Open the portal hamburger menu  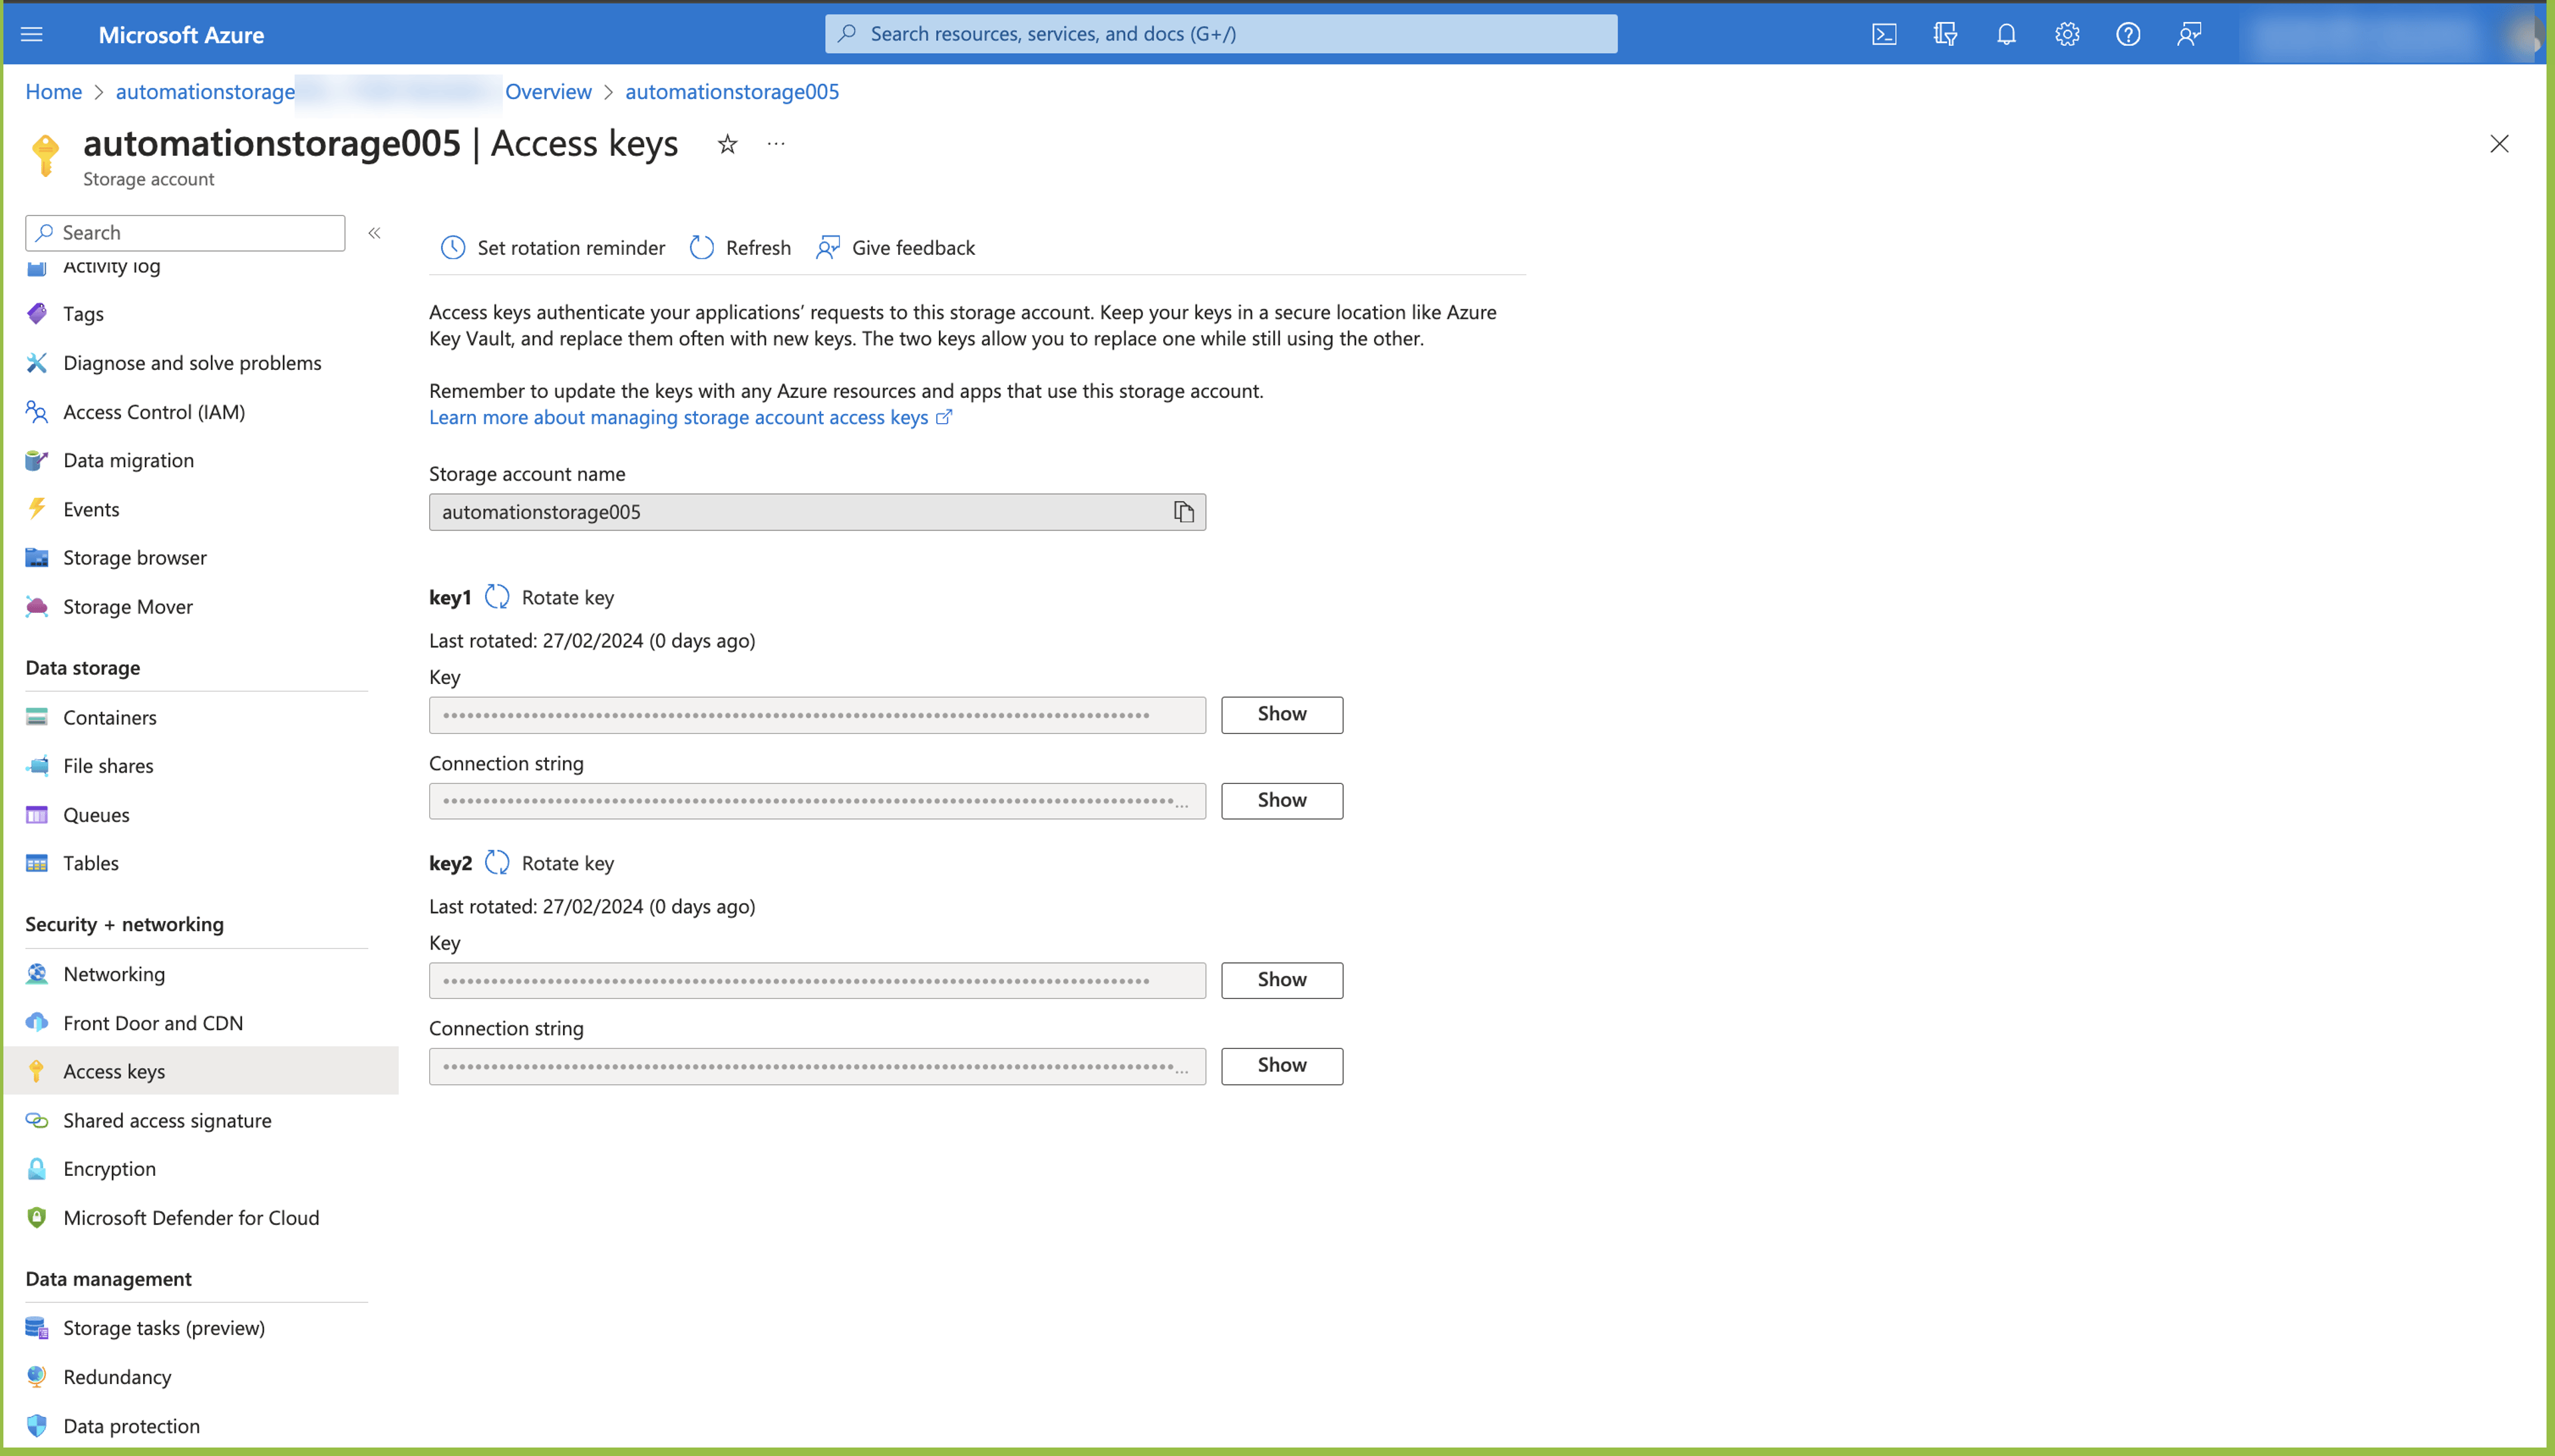point(32,34)
